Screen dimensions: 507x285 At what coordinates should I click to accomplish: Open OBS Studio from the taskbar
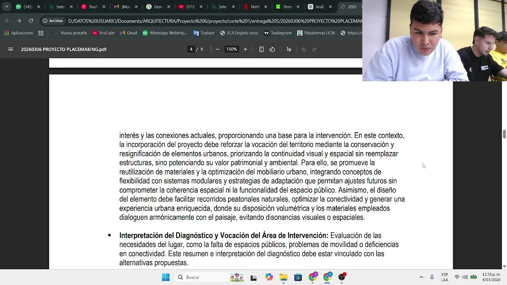(x=342, y=277)
